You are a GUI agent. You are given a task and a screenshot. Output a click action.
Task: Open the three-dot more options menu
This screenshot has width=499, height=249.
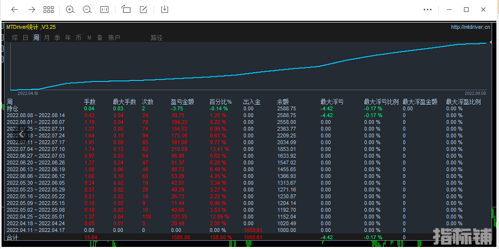pyautogui.click(x=427, y=9)
